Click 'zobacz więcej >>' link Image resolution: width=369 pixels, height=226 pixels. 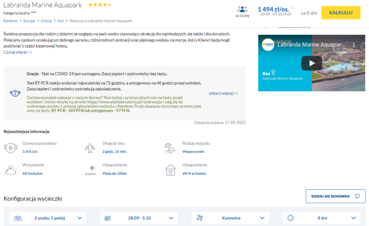pos(224,93)
